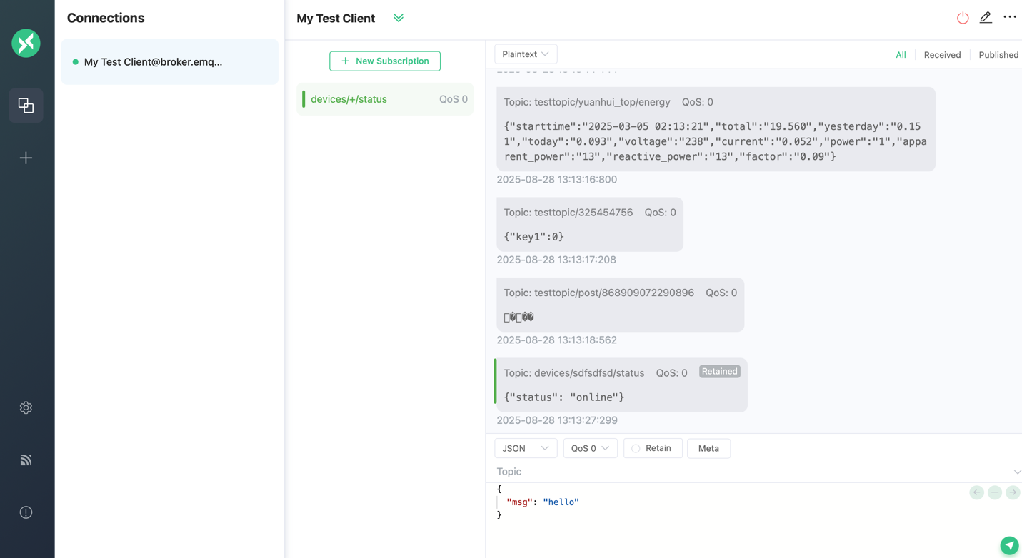
Task: Open the Connections page icon in sidebar
Action: pyautogui.click(x=26, y=106)
